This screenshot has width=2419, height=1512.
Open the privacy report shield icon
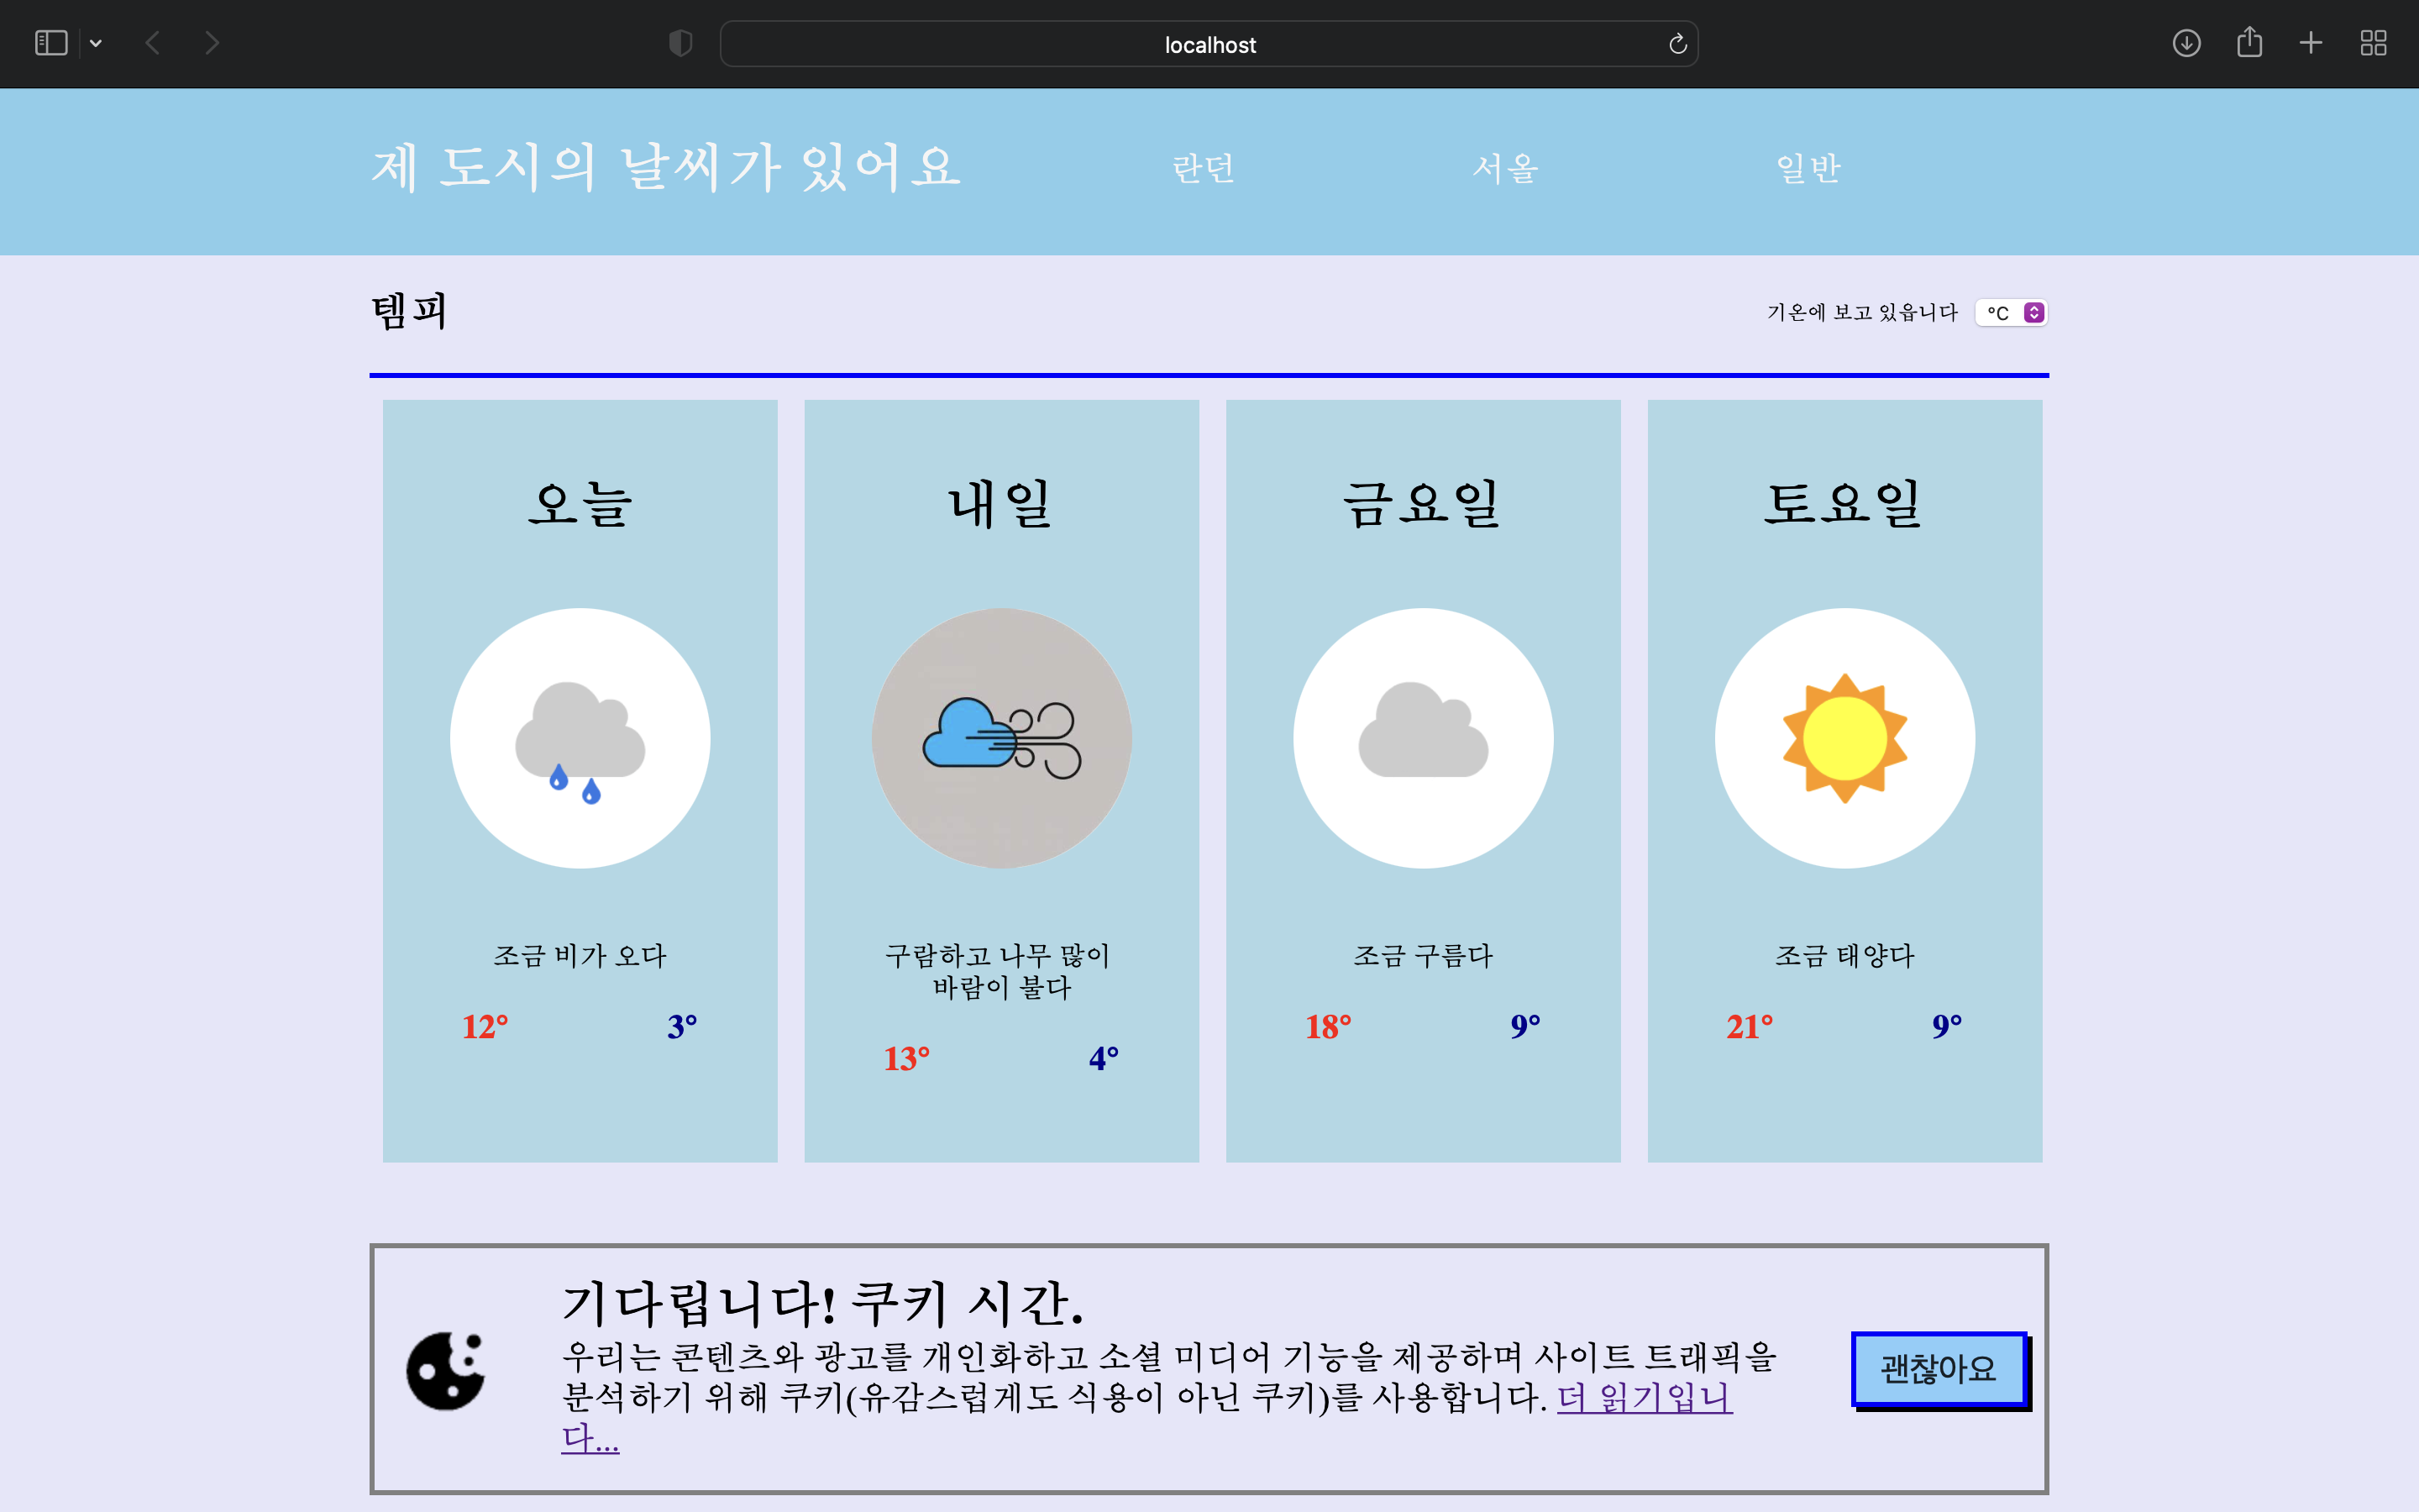pyautogui.click(x=680, y=43)
